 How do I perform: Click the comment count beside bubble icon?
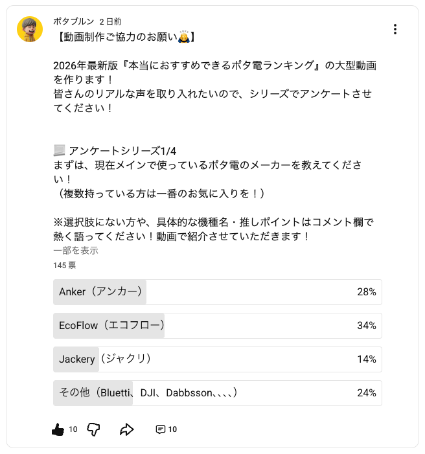pos(173,429)
